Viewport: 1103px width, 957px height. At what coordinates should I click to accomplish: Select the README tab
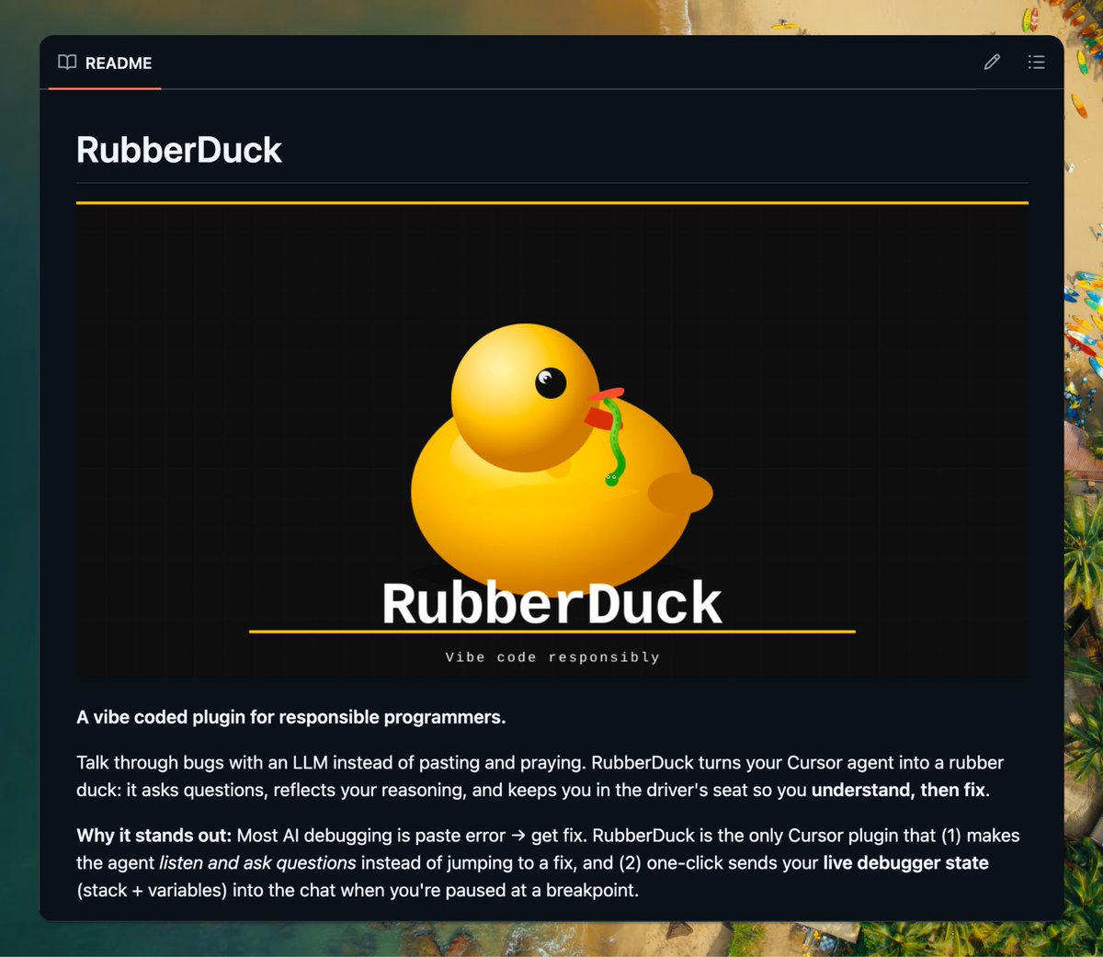105,63
